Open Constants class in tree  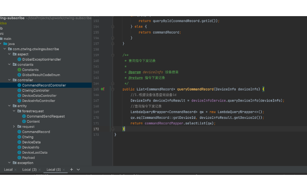point(30,70)
